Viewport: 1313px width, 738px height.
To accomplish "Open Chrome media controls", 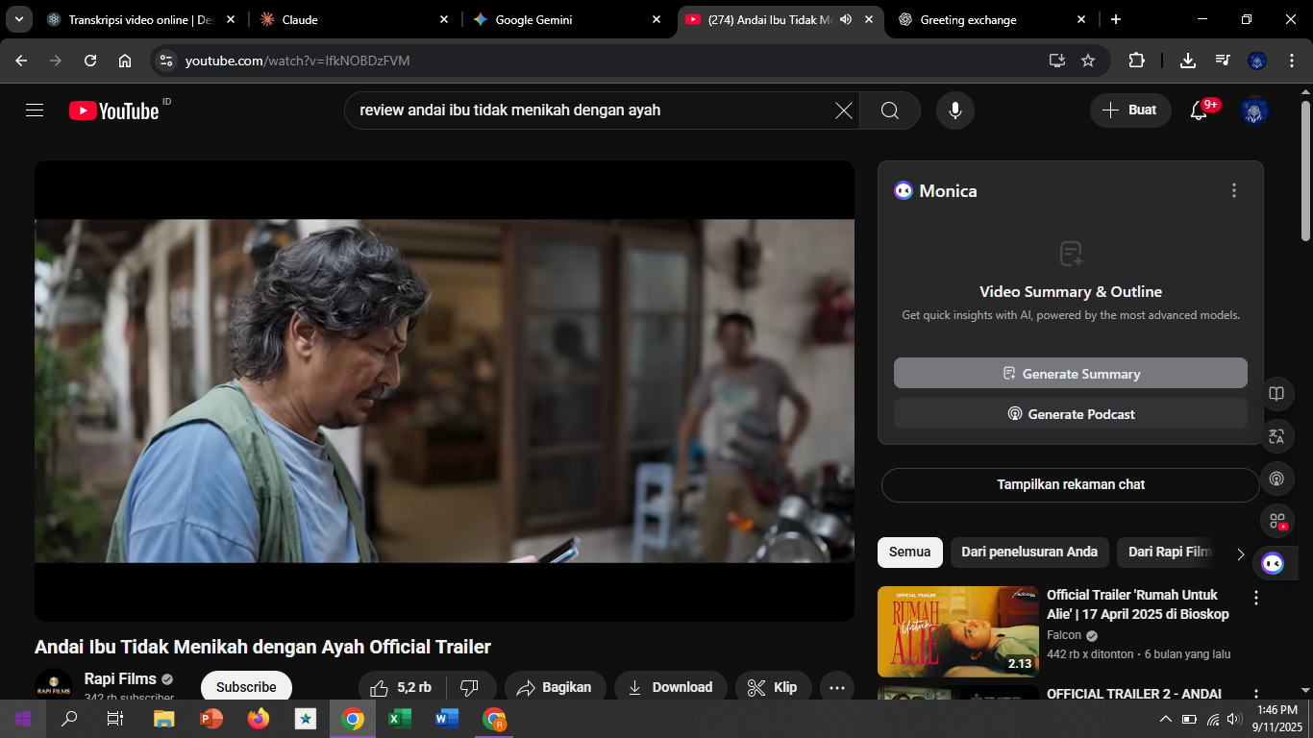I will 1223,61.
